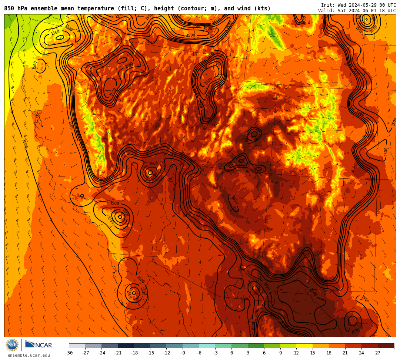Click the NSF logo icon
Viewport: 400px width, 360px height.
pyautogui.click(x=12, y=345)
